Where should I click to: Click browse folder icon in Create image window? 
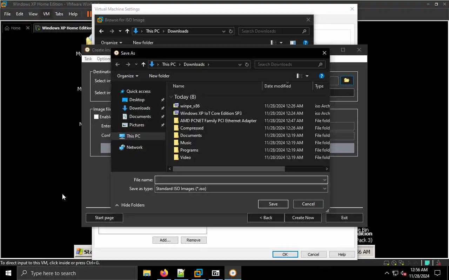347,80
